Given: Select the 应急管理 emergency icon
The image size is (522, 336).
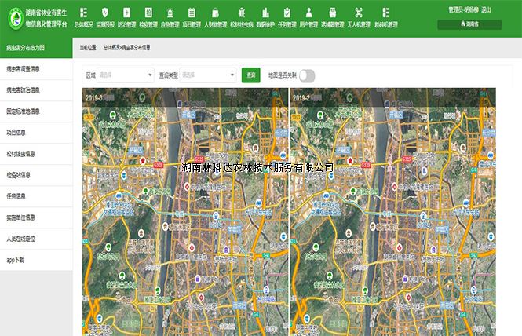Looking at the screenshot, I should pyautogui.click(x=170, y=12).
